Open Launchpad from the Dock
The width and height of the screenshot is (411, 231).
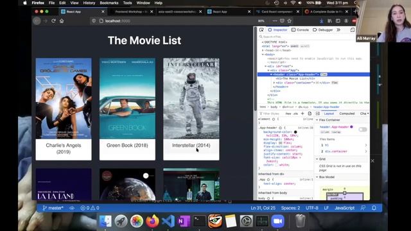pyautogui.click(x=121, y=221)
